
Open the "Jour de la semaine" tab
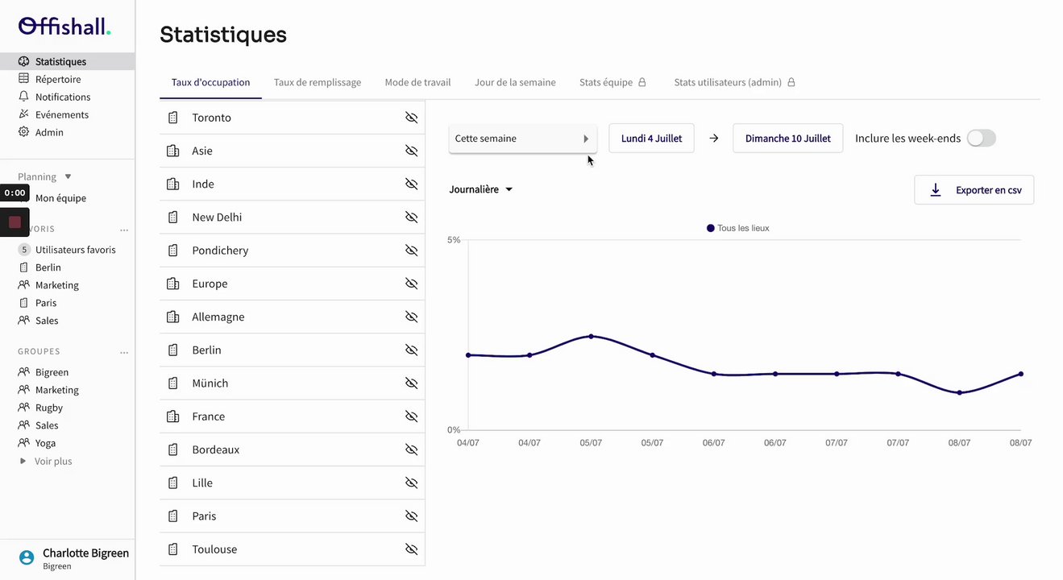coord(515,82)
